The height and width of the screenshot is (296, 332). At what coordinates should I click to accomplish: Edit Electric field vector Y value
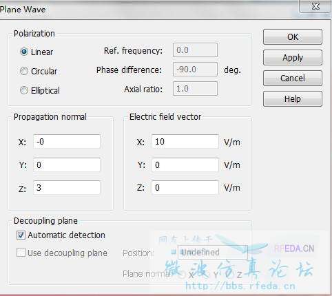point(185,165)
